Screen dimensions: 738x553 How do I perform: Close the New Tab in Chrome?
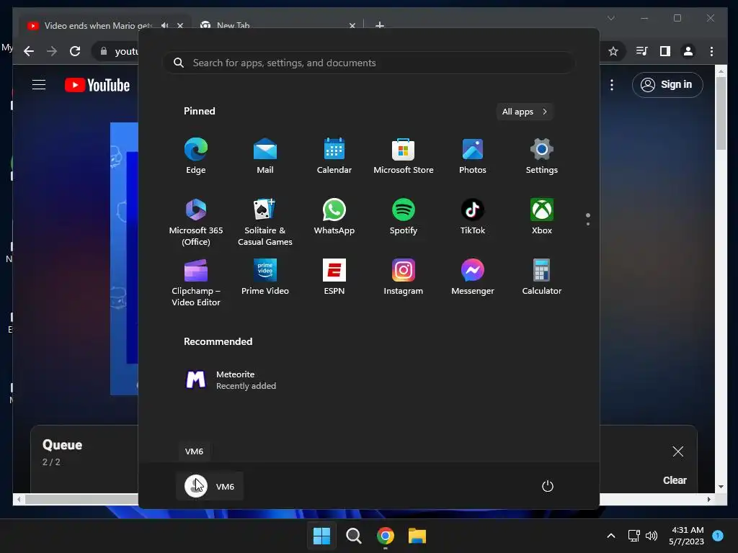[x=352, y=25]
